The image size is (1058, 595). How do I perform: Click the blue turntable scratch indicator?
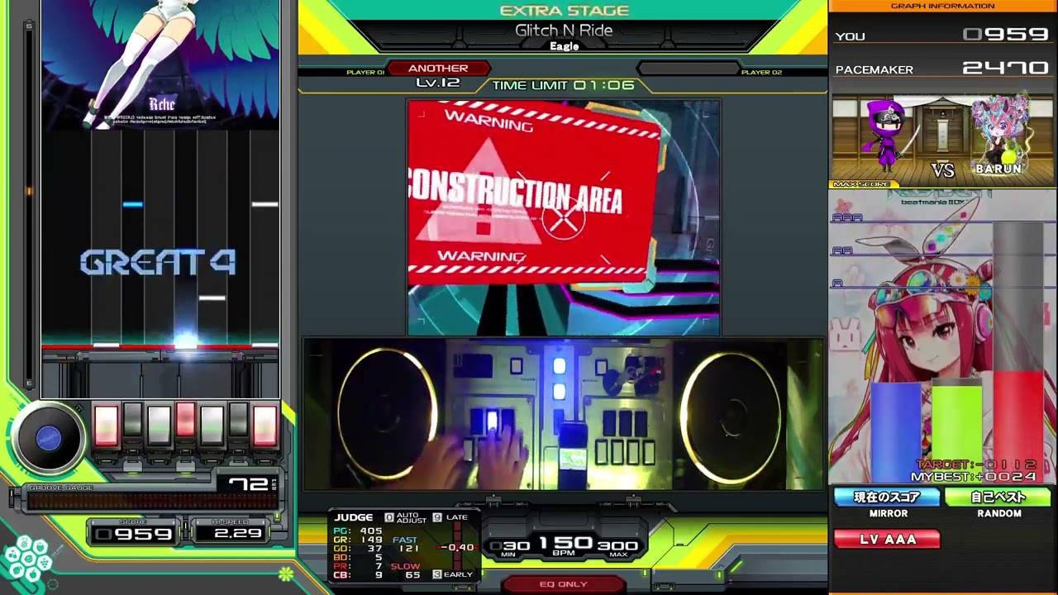49,438
